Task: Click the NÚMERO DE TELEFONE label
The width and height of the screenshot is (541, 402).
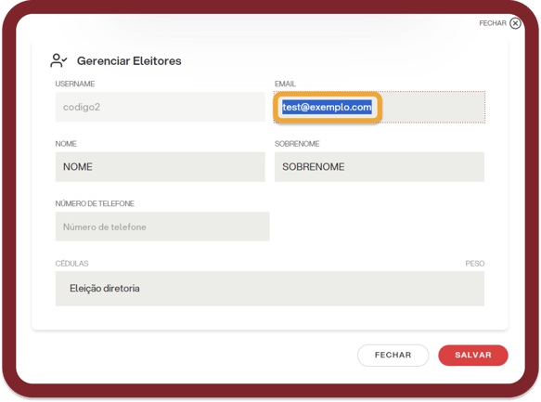Action: [x=95, y=203]
